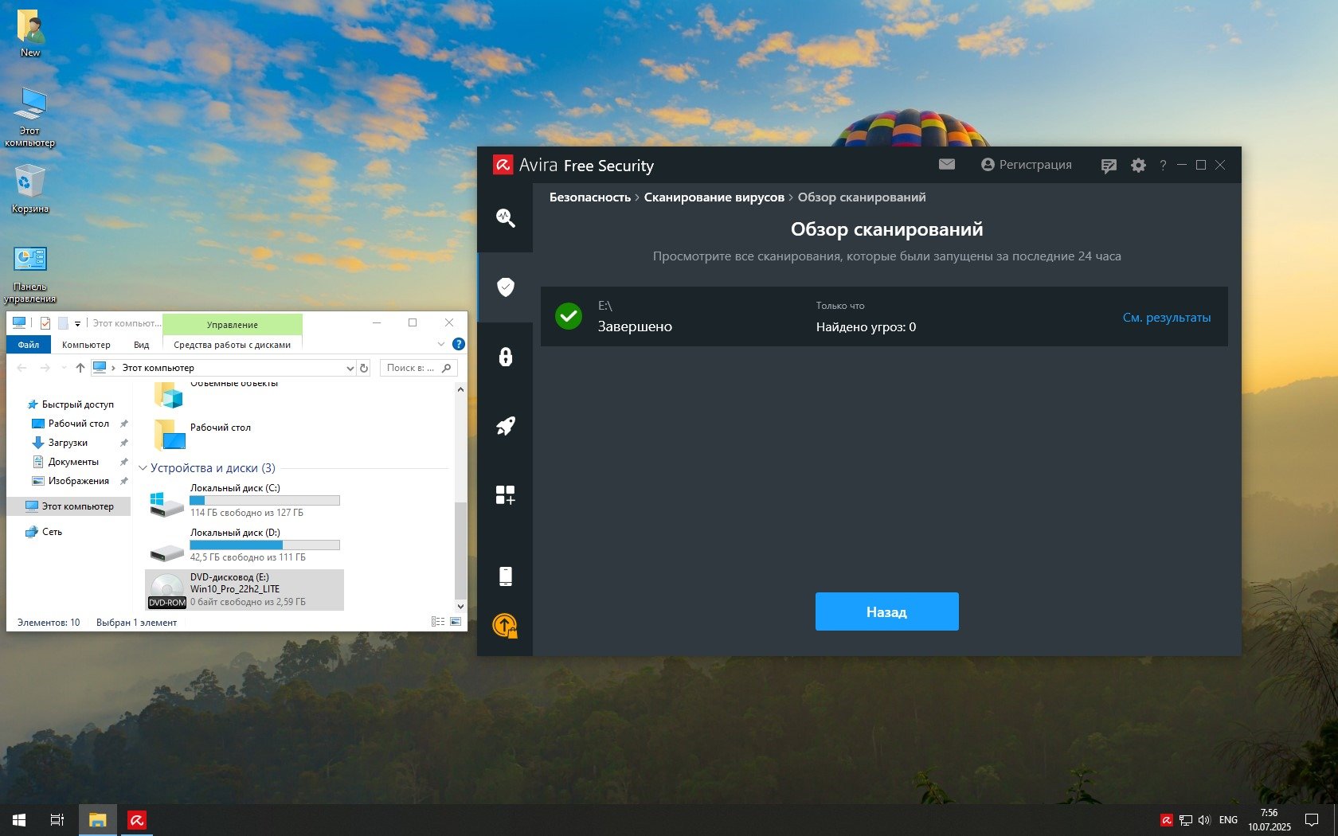Open Task View on taskbar

tap(57, 820)
